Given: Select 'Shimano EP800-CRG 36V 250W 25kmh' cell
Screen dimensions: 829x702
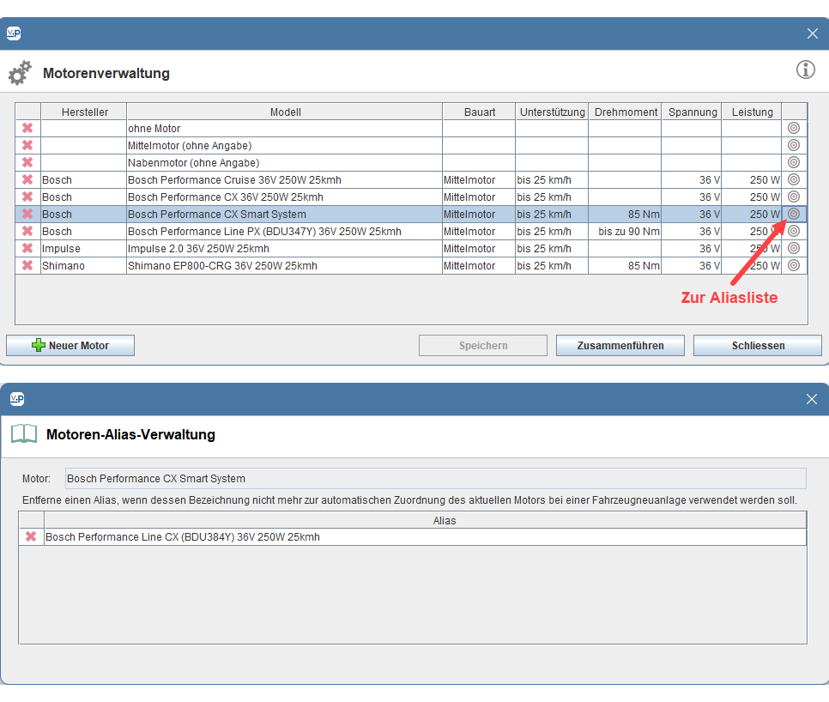Looking at the screenshot, I should pos(284,265).
